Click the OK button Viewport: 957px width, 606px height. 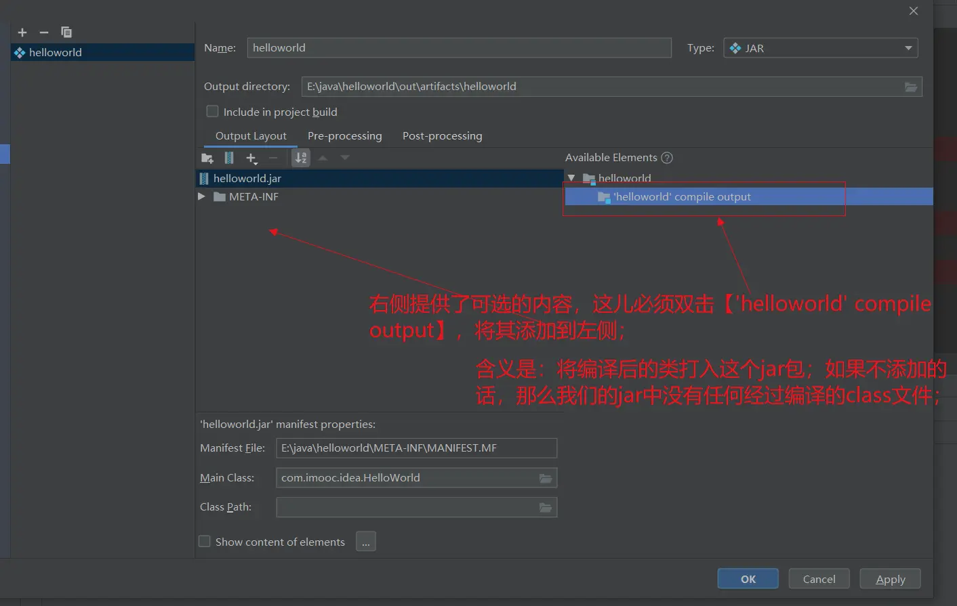[748, 579]
